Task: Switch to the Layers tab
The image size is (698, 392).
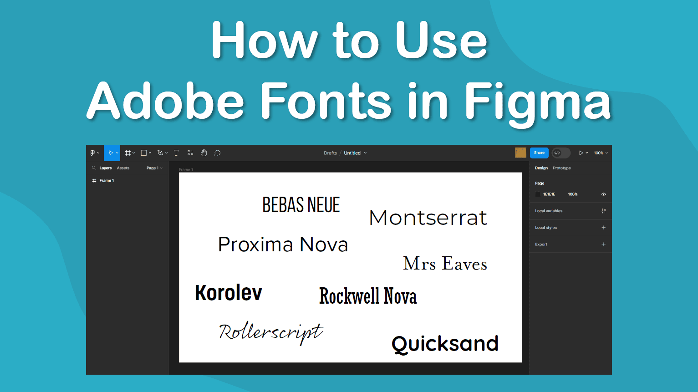Action: point(106,168)
